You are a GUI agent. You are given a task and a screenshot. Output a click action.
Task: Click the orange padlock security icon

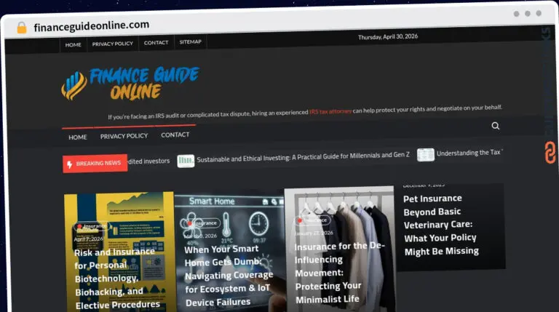click(22, 28)
